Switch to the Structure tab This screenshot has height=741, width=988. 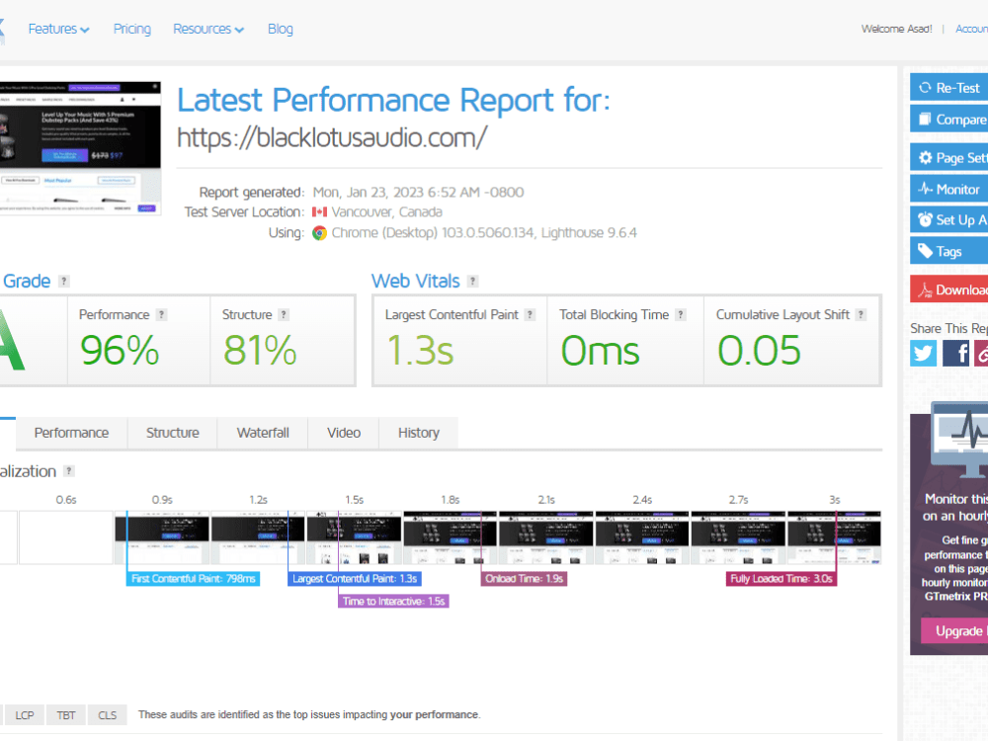click(x=173, y=433)
